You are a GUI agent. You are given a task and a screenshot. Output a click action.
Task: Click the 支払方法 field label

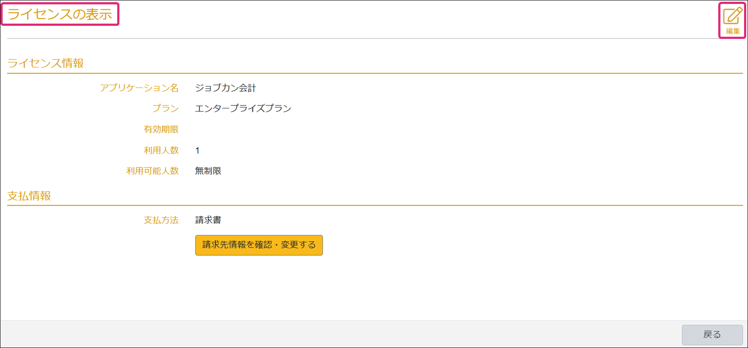[161, 220]
